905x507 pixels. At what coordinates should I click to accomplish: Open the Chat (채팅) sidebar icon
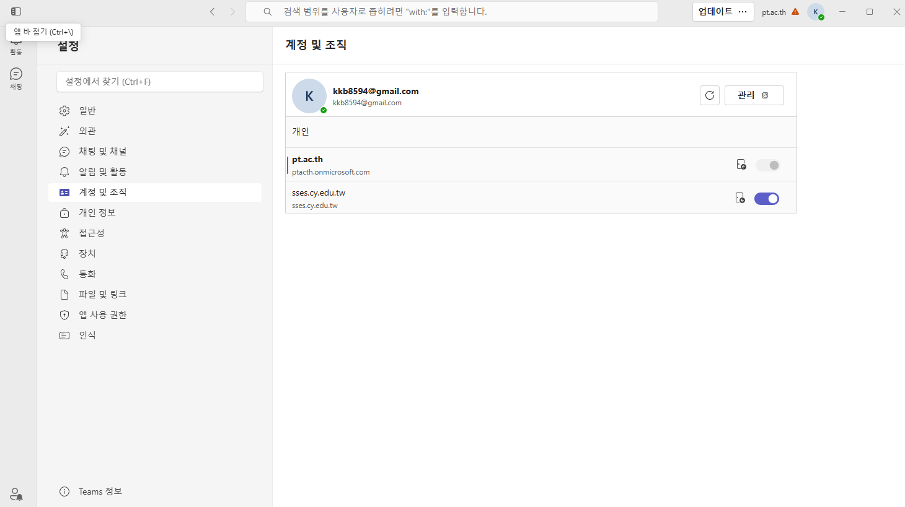tap(16, 79)
